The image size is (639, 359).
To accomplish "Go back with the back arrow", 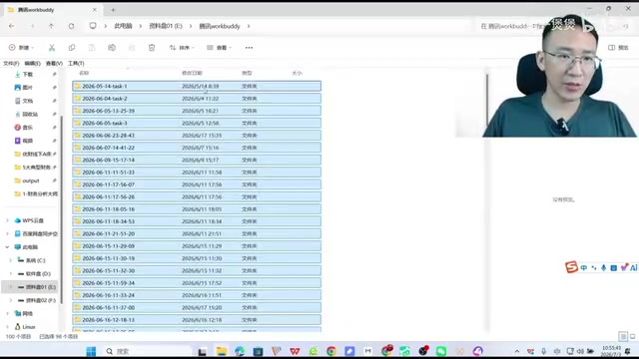I will pyautogui.click(x=11, y=26).
